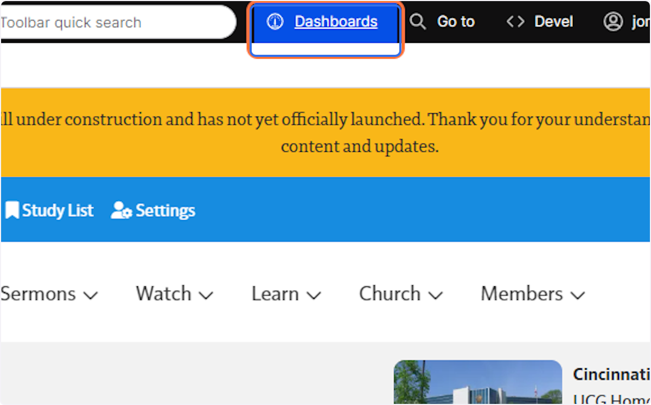This screenshot has height=405, width=651.
Task: Expand the Learn navigation dropdown
Action: click(314, 295)
